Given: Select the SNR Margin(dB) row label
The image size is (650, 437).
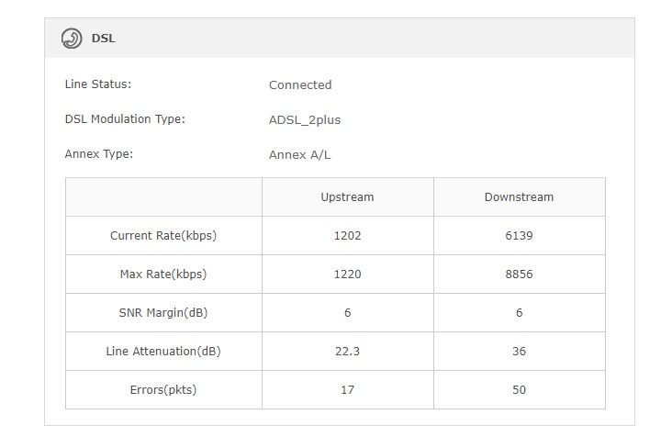Looking at the screenshot, I should pyautogui.click(x=163, y=313).
